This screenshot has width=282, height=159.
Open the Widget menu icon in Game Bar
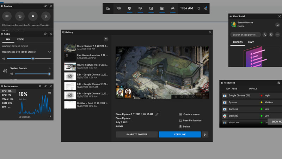(x=108, y=8)
